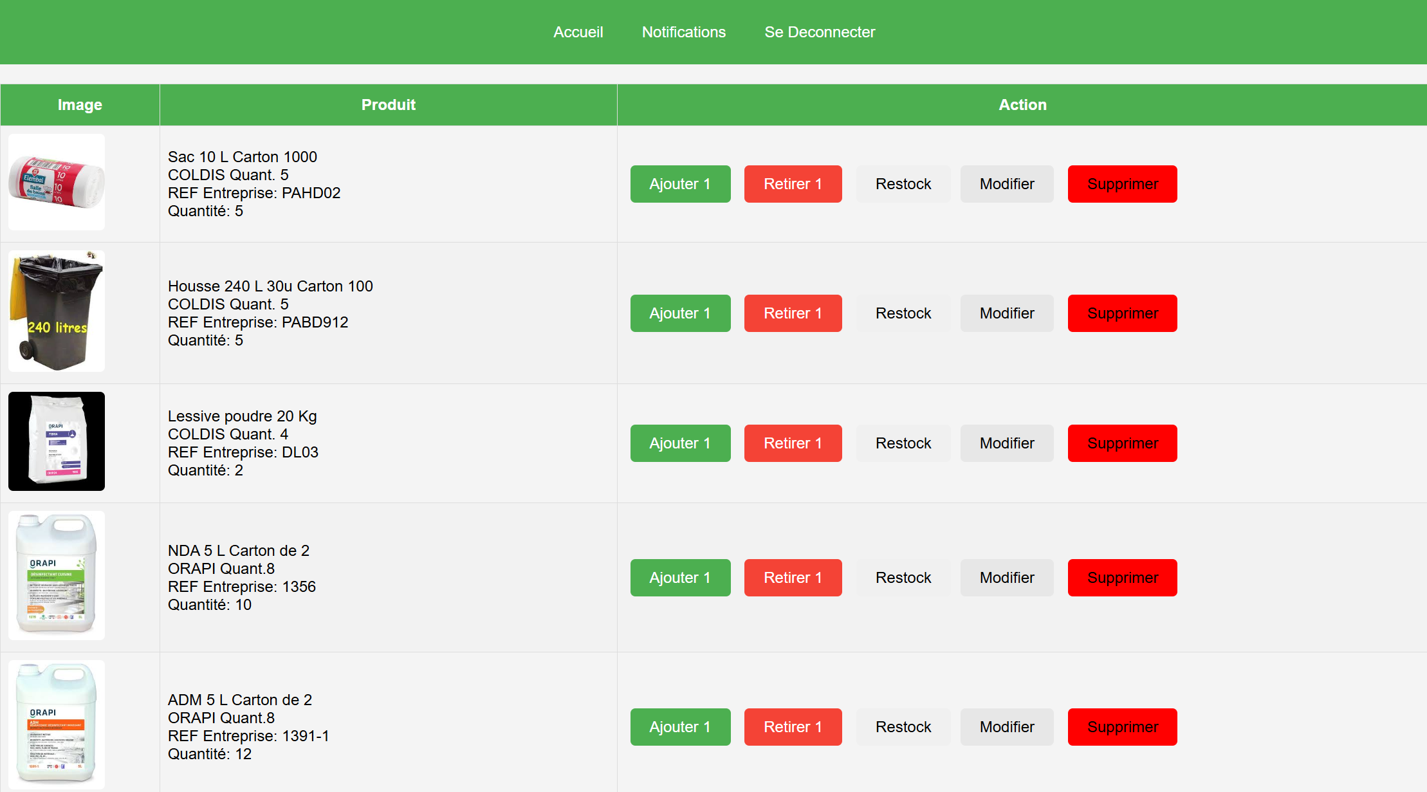Add one NDA 5 L with Ajouter 1
The image size is (1427, 792).
pos(680,578)
